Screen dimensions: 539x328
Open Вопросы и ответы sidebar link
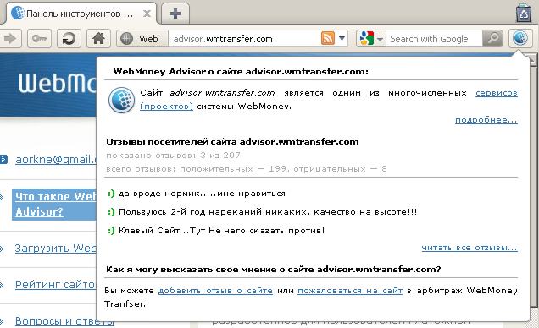coord(64,321)
